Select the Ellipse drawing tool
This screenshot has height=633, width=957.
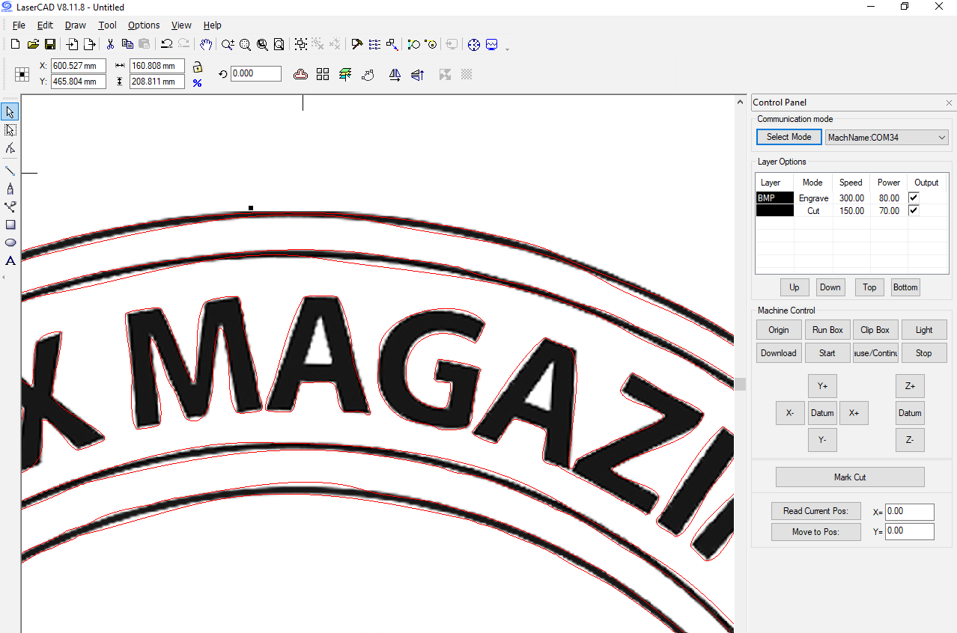click(10, 242)
